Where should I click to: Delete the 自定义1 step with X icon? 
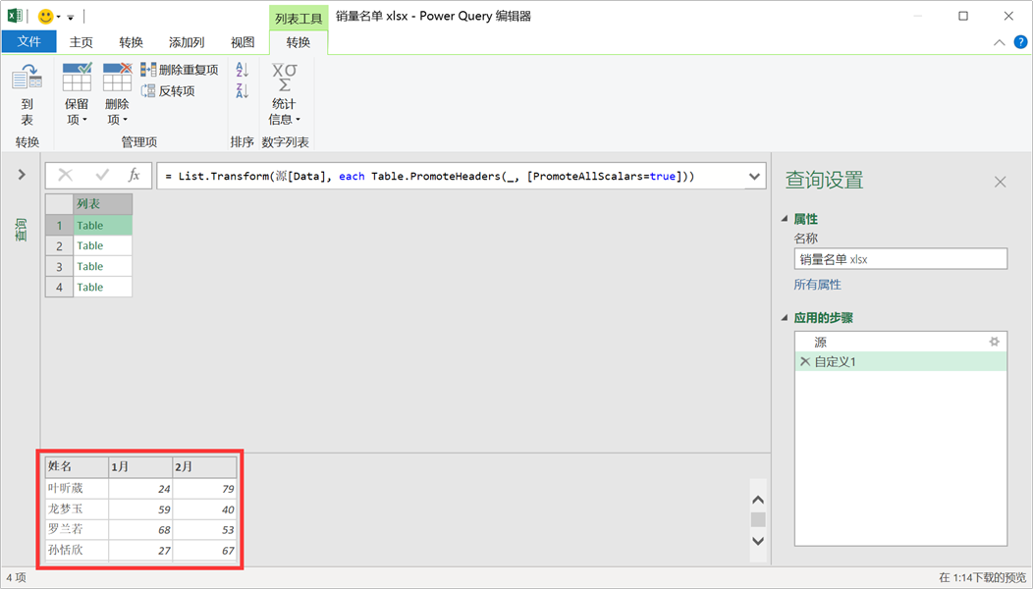coord(805,362)
